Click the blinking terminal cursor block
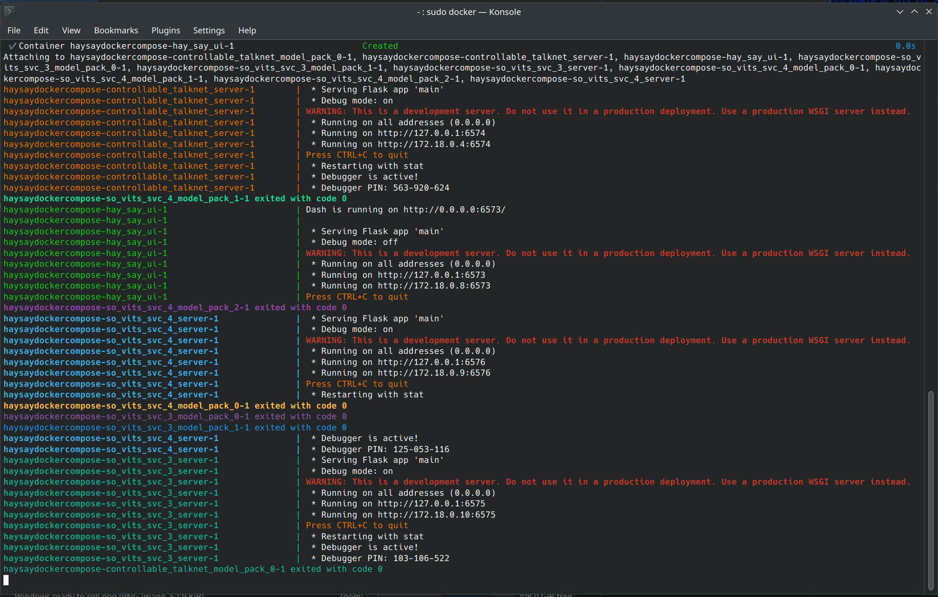Viewport: 938px width, 597px height. (6, 580)
